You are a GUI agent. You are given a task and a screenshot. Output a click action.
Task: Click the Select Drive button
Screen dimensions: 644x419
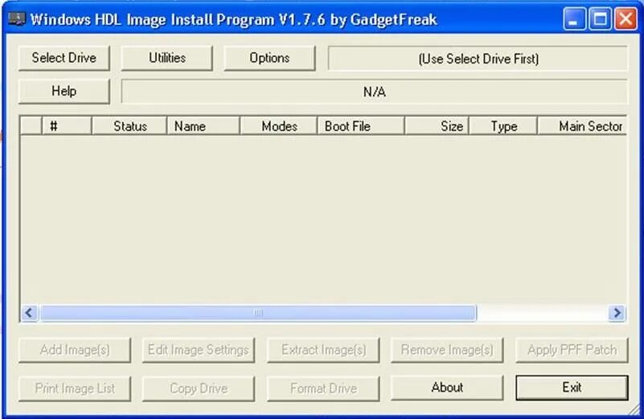64,58
